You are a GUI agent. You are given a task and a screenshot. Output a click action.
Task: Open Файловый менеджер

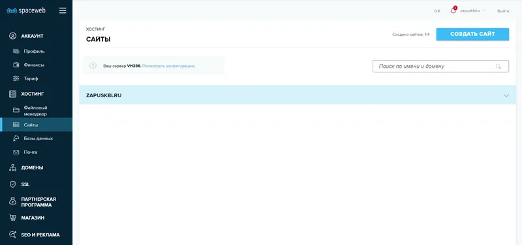37,111
